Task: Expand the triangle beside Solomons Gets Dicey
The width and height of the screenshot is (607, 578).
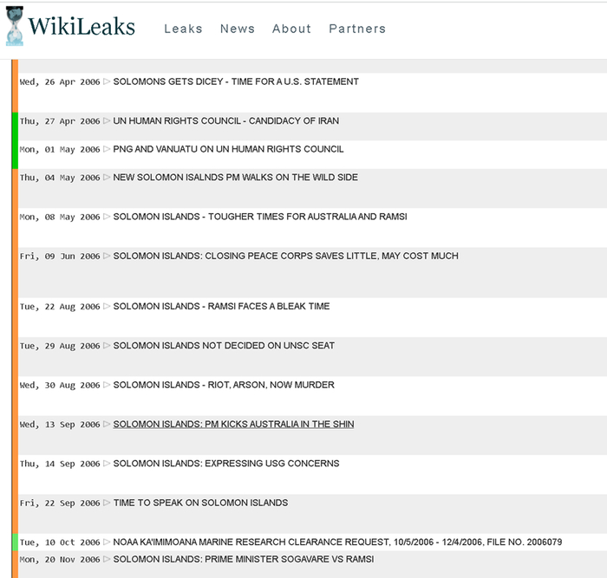Action: [108, 82]
